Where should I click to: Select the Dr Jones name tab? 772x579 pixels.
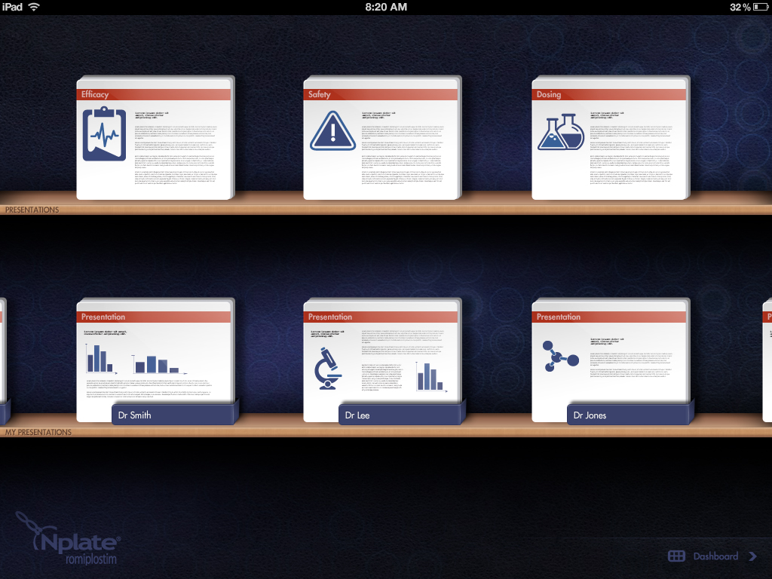pyautogui.click(x=630, y=415)
